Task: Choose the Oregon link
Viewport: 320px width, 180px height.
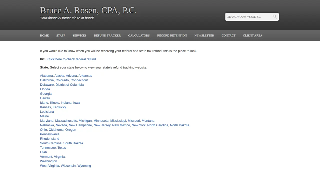Action: pos(71,130)
